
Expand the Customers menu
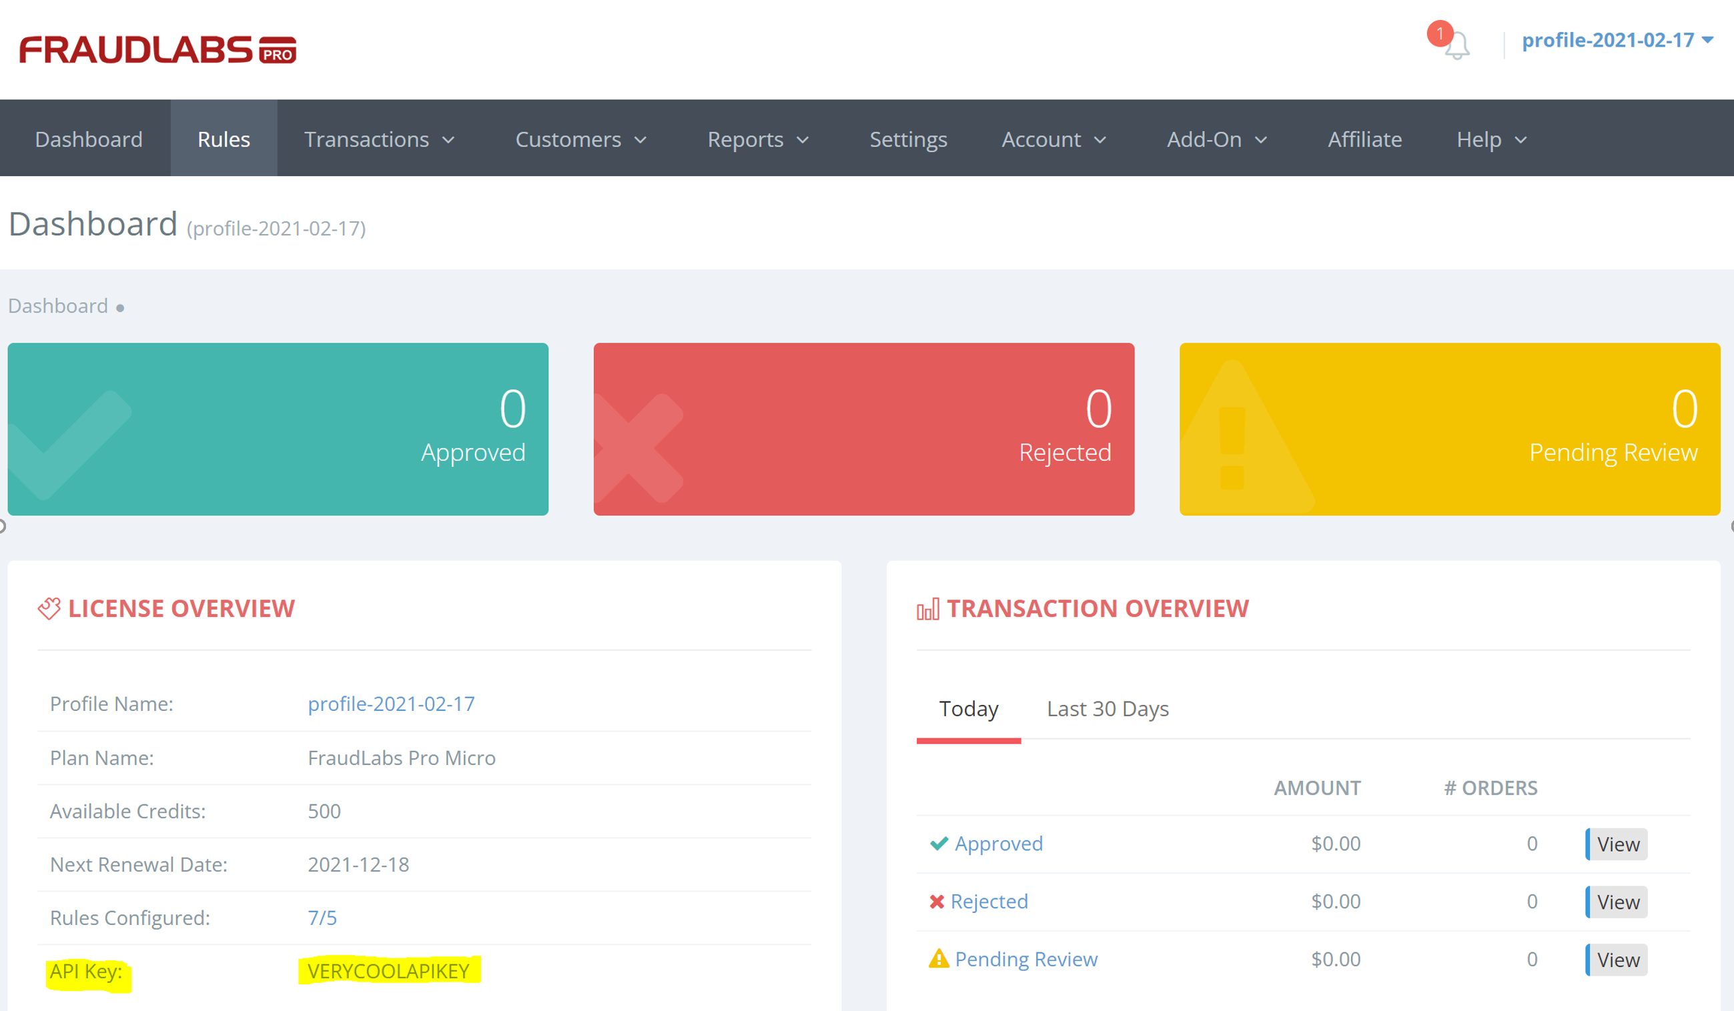click(x=581, y=139)
